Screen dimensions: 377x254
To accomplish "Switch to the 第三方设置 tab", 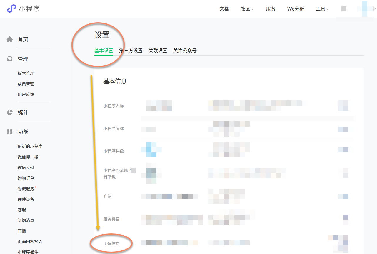I will click(131, 51).
